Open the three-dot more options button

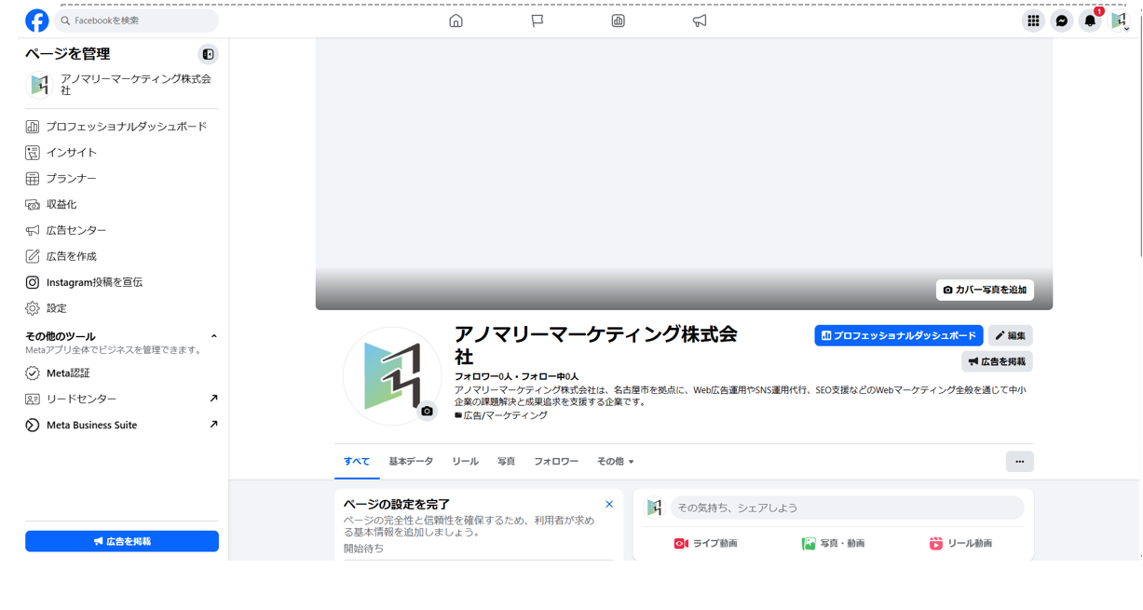1020,462
